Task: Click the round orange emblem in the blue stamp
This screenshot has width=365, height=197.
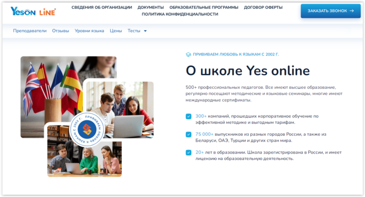Action: [x=87, y=129]
